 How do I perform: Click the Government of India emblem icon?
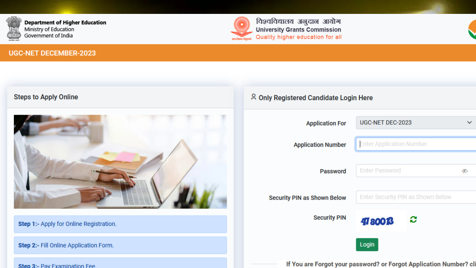[x=13, y=28]
